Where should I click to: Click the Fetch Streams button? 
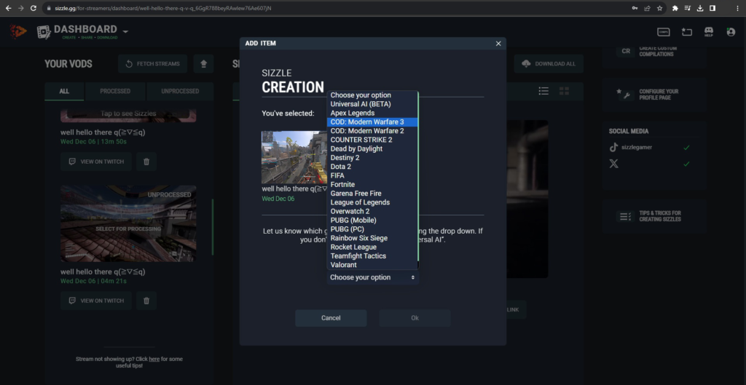click(x=152, y=63)
